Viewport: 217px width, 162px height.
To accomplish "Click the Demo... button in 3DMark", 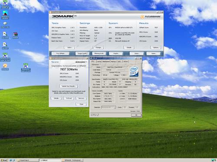I will (137, 54).
